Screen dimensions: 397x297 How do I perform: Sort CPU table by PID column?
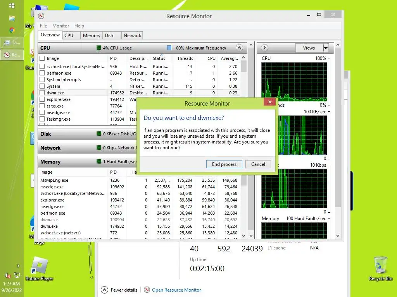click(x=117, y=58)
